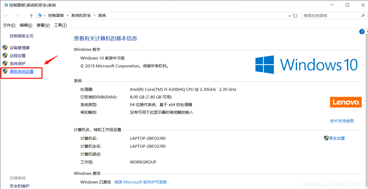Open 系统保护 link
Image resolution: width=368 pixels, height=189 pixels.
click(18, 63)
